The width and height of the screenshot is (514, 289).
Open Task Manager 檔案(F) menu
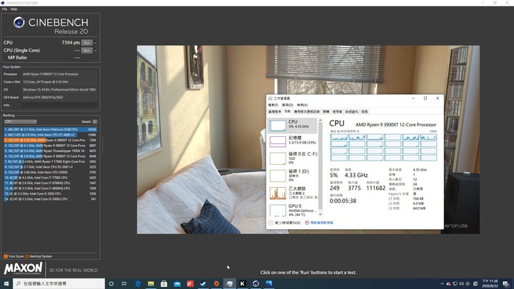coord(273,105)
